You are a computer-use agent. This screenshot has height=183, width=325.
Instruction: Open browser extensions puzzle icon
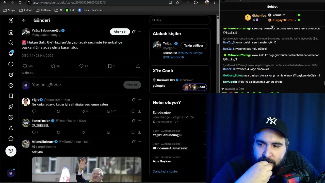click(196, 3)
